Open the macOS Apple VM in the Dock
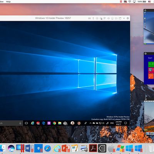154x154 pixels. pyautogui.click(x=111, y=149)
